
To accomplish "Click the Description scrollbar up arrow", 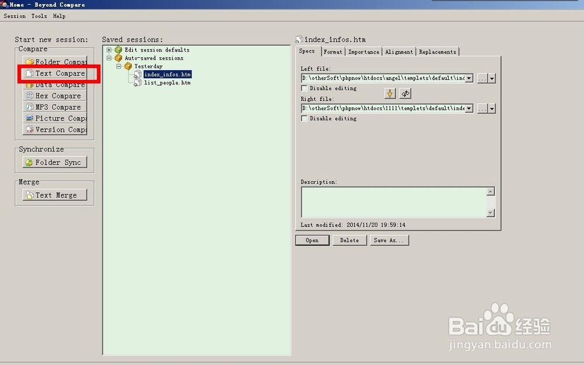I will [491, 192].
